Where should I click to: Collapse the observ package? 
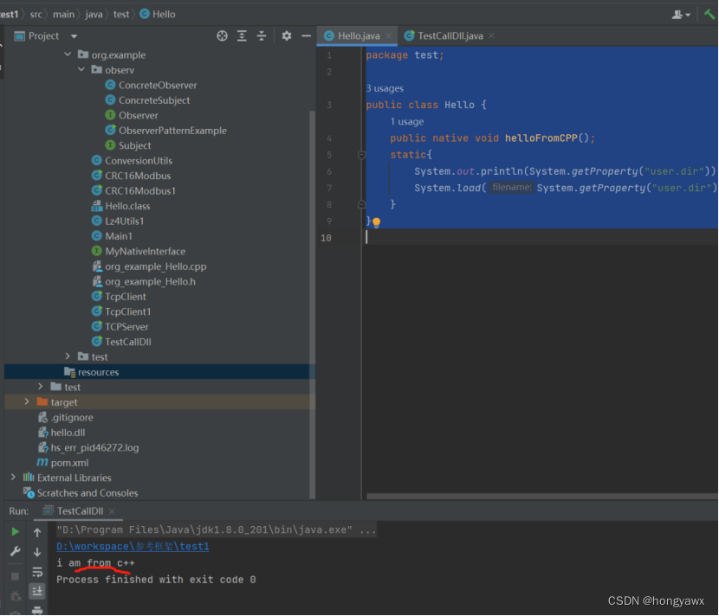81,69
